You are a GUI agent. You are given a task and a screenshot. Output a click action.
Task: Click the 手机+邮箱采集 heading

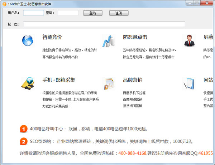(x=59, y=80)
